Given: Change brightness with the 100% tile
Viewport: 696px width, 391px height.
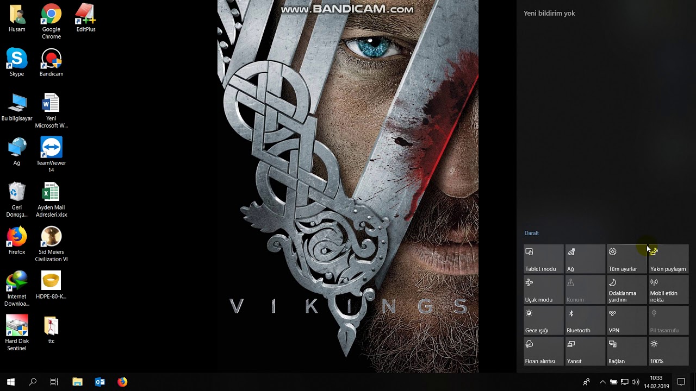Looking at the screenshot, I should [x=668, y=351].
